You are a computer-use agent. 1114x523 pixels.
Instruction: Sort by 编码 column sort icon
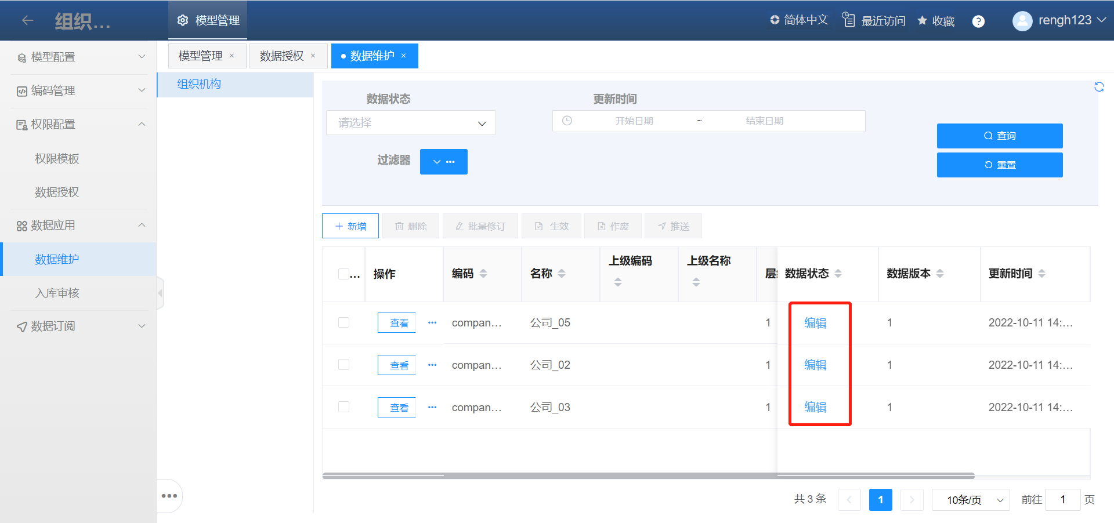[483, 274]
